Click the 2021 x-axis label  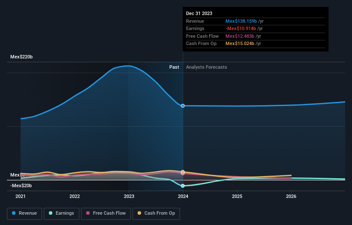(21, 196)
